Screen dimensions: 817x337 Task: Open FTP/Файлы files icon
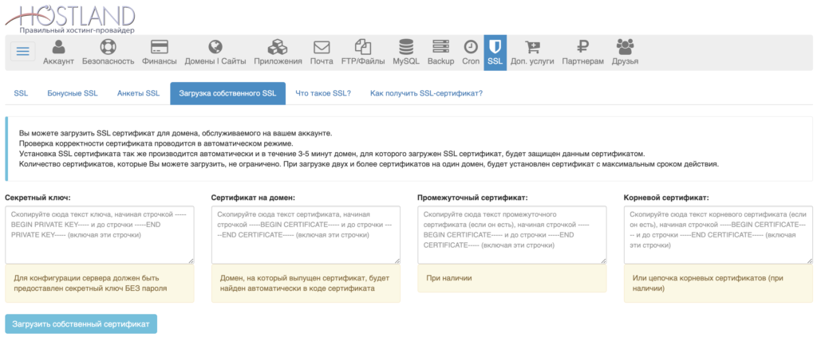[363, 47]
